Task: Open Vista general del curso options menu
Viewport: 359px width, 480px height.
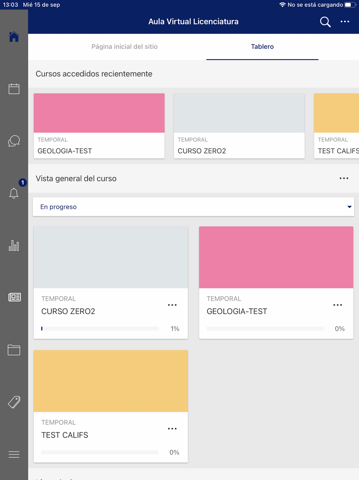Action: coord(344,178)
